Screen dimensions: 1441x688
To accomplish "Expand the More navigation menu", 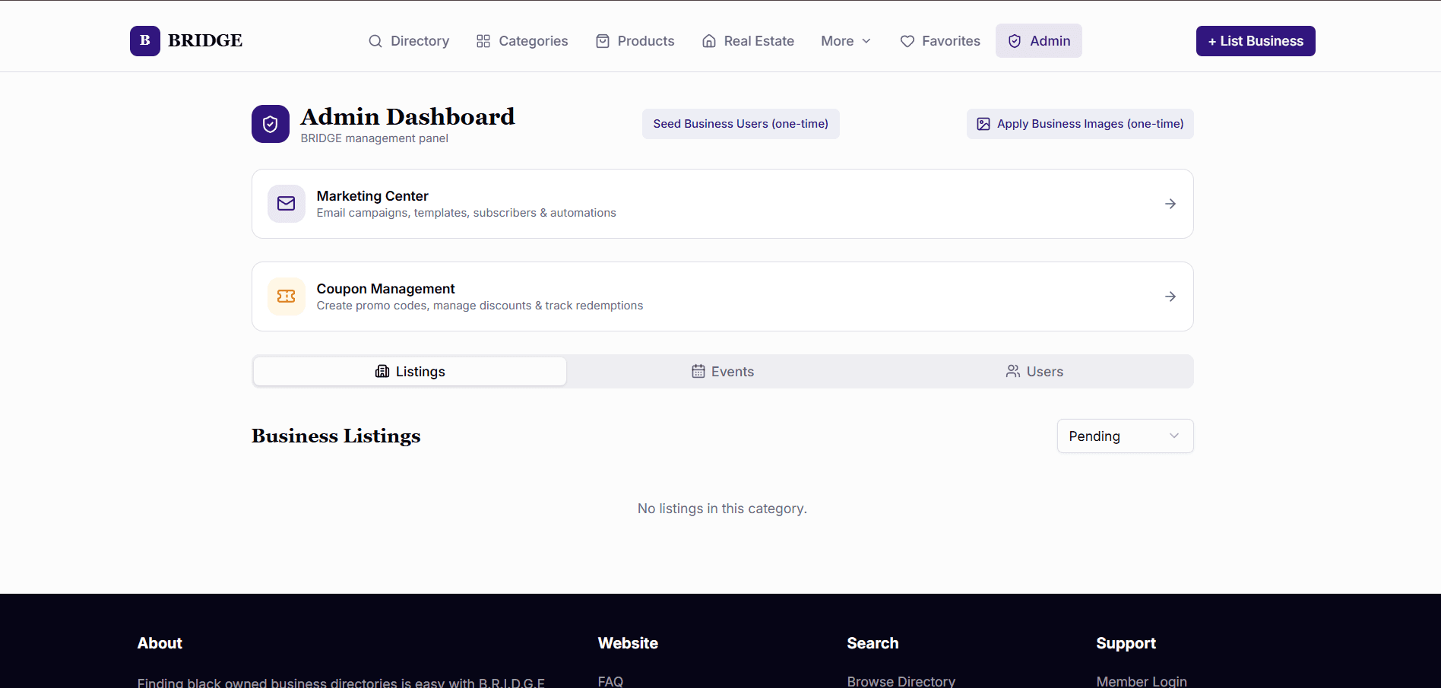I will click(x=846, y=41).
